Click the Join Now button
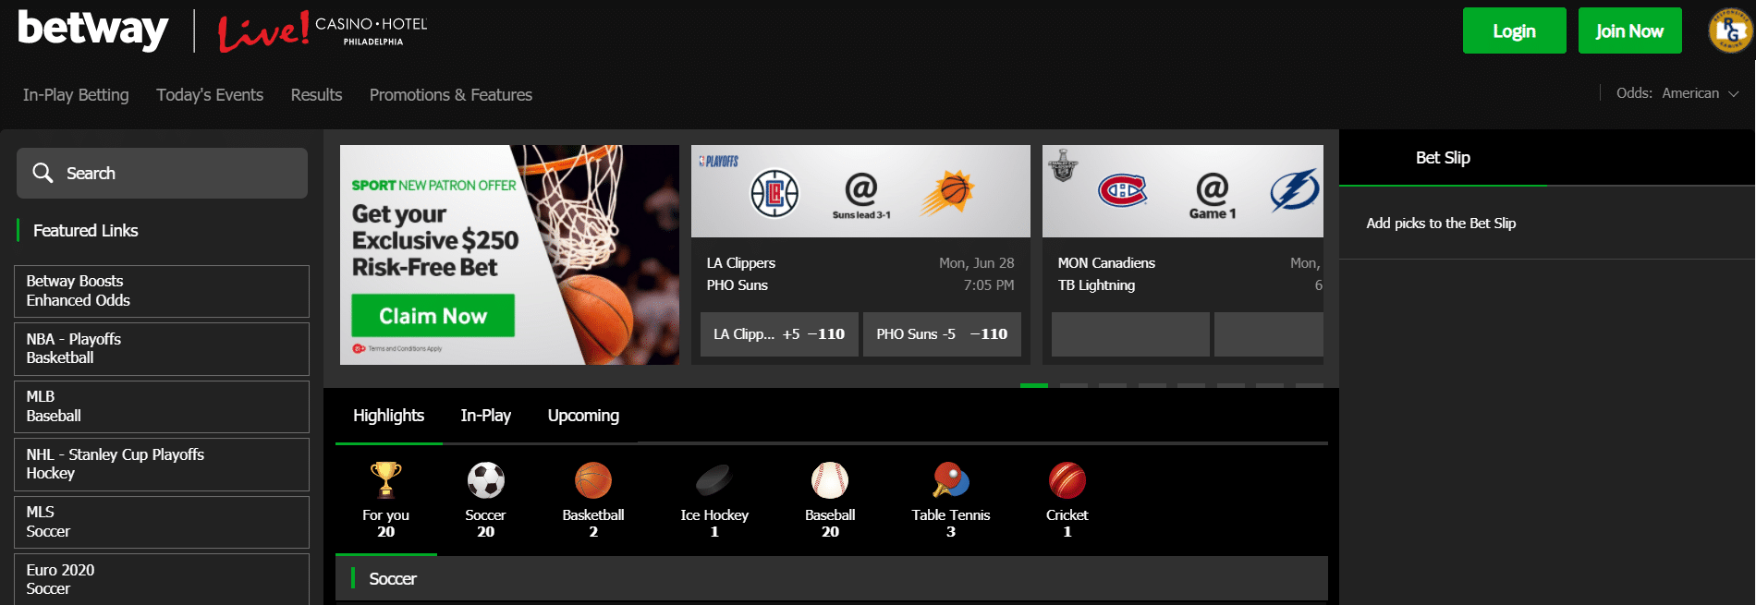This screenshot has height=605, width=1756. [x=1629, y=30]
